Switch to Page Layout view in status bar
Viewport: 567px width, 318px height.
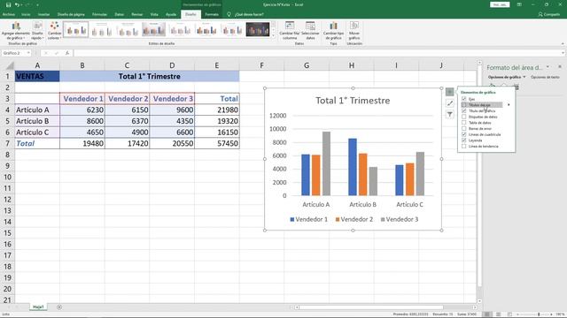[498, 314]
